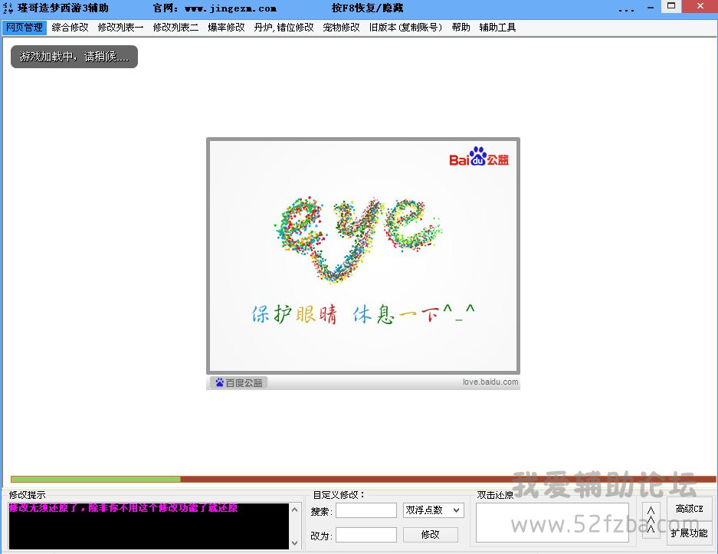Click the 百度公益 paw badge below the image
This screenshot has width=718, height=554.
[239, 382]
